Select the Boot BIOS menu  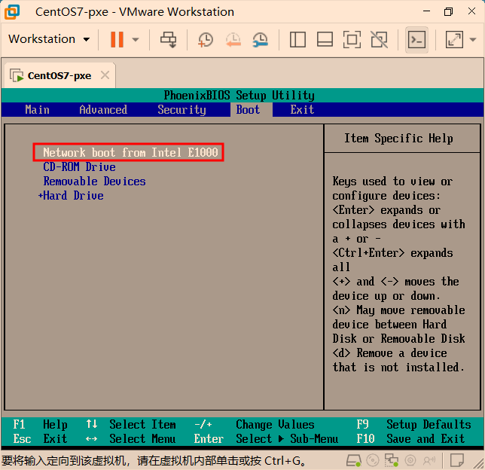(248, 110)
